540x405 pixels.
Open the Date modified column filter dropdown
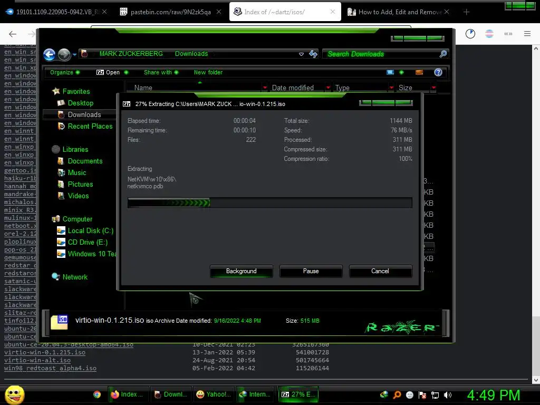coord(328,88)
